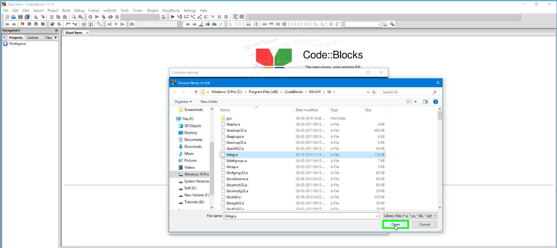This screenshot has height=248, width=557.
Task: Click the Up folder arrow in file dialog
Action: point(196,92)
